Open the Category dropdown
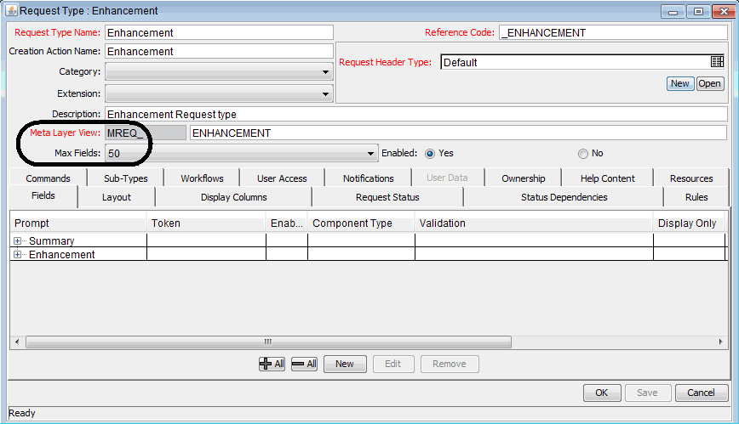 pos(325,73)
